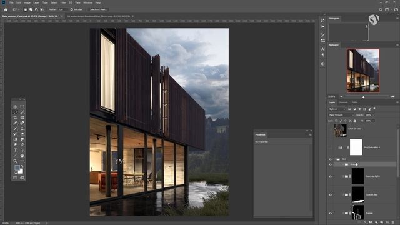Select the Rectangular Marquee tool
400x225 pixels.
click(x=22, y=107)
